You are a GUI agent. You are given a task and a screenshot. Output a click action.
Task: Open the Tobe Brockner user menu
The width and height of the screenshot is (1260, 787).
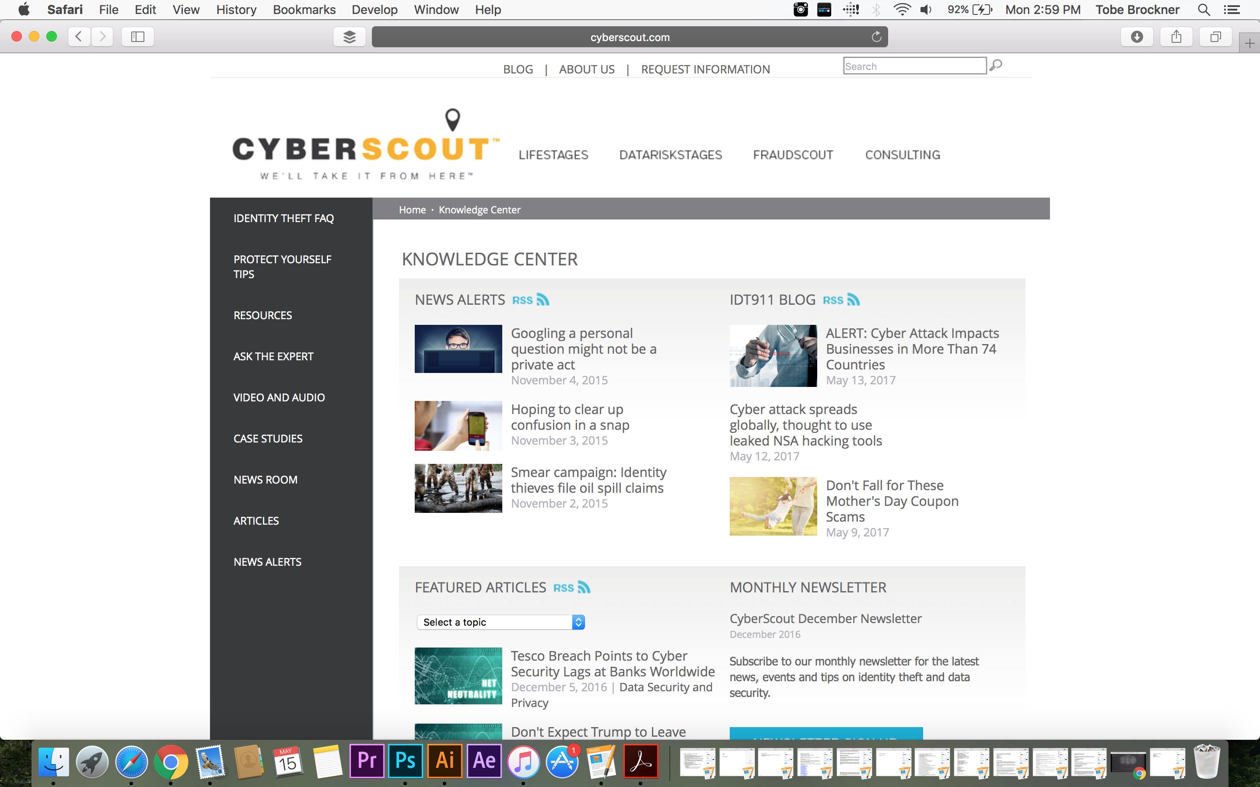click(1137, 9)
